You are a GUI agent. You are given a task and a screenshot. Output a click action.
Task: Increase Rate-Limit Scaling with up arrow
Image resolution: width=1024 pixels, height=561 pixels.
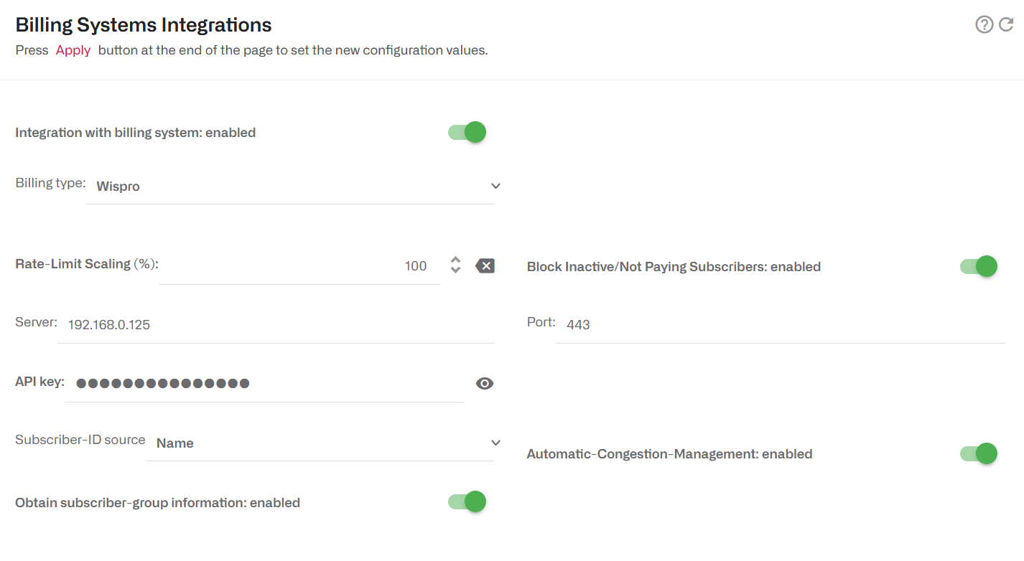[x=455, y=260]
